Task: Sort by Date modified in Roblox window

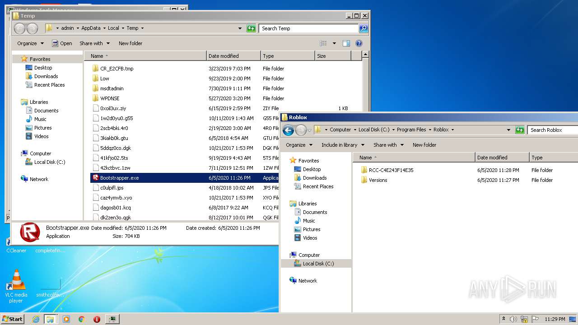Action: (x=502, y=158)
